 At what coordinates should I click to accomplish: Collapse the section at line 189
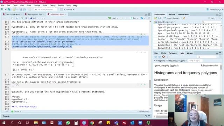coord(10,107)
